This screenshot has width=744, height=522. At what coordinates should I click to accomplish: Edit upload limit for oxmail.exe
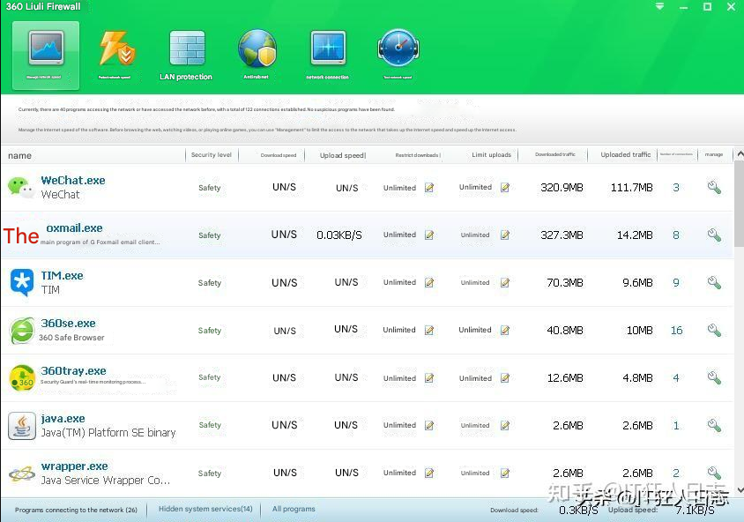(505, 235)
